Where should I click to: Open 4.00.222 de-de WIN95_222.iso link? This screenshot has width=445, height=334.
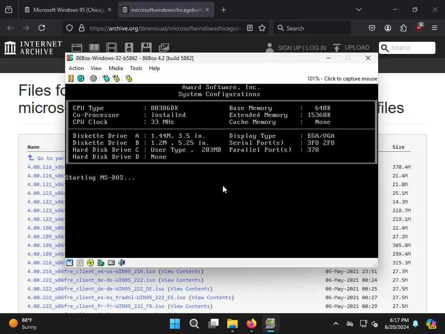click(x=91, y=280)
